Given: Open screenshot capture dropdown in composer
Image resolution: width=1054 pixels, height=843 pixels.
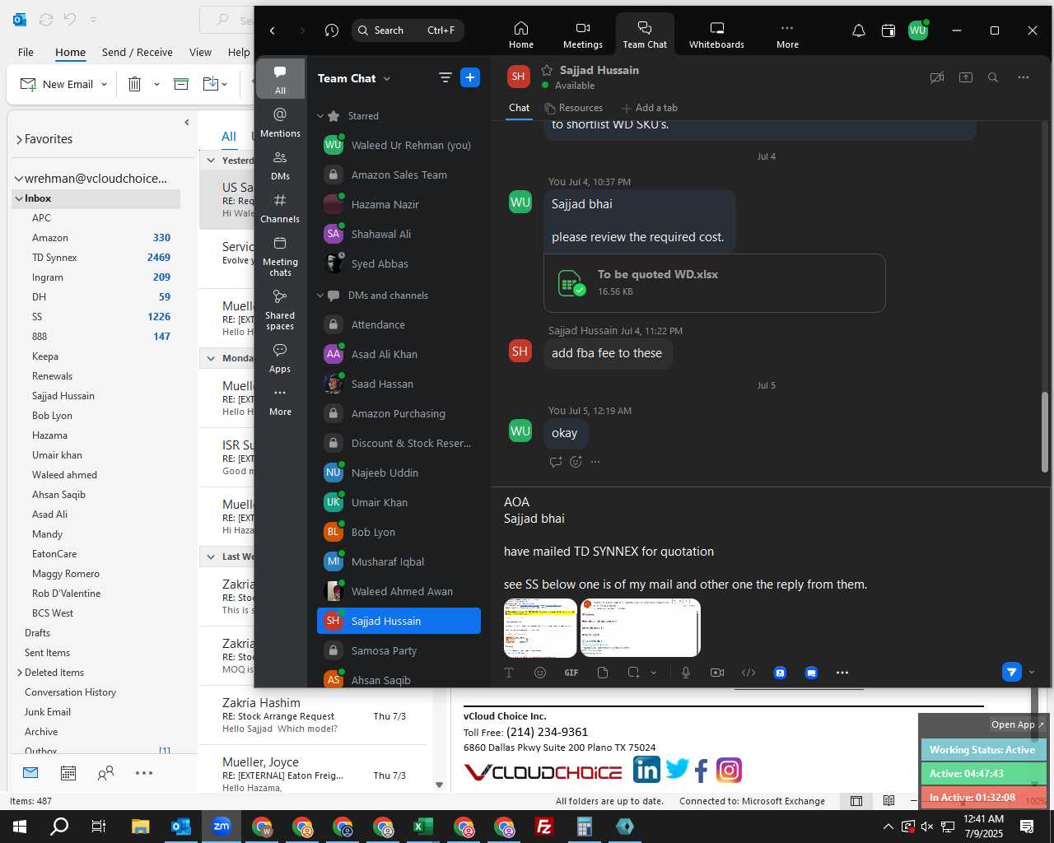Looking at the screenshot, I should coord(654,673).
